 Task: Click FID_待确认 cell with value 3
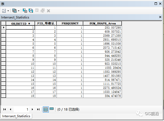pos(46,36)
